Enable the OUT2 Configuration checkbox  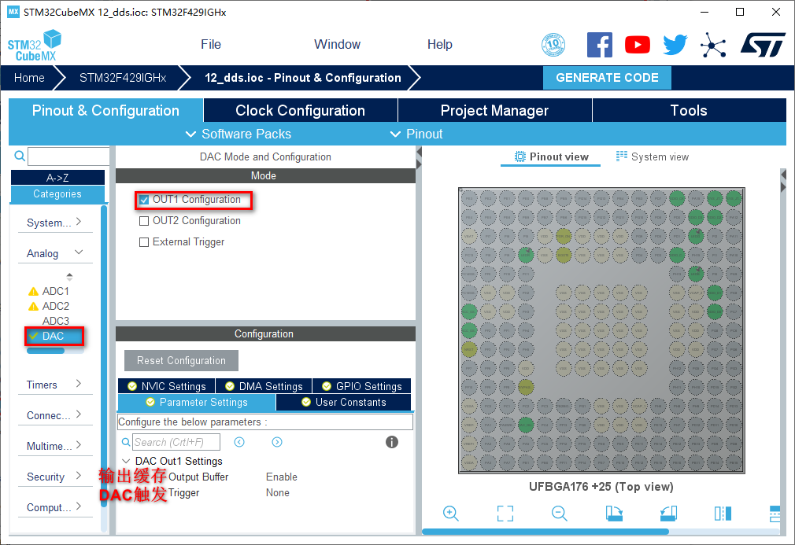click(144, 221)
